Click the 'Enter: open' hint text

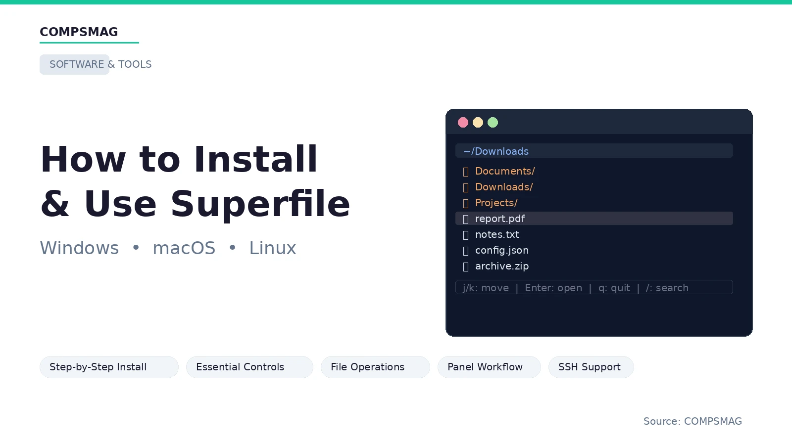click(553, 288)
